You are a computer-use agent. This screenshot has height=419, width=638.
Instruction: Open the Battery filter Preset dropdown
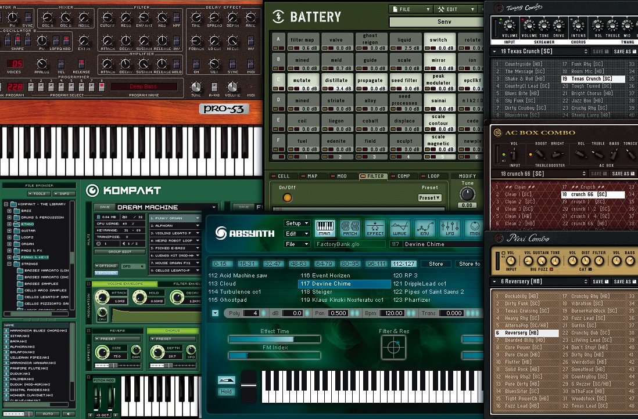429,198
